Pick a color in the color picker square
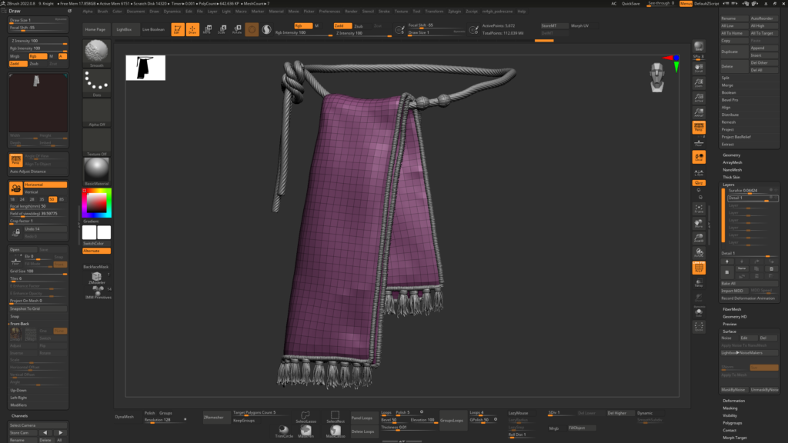This screenshot has width=788, height=443. pos(96,202)
